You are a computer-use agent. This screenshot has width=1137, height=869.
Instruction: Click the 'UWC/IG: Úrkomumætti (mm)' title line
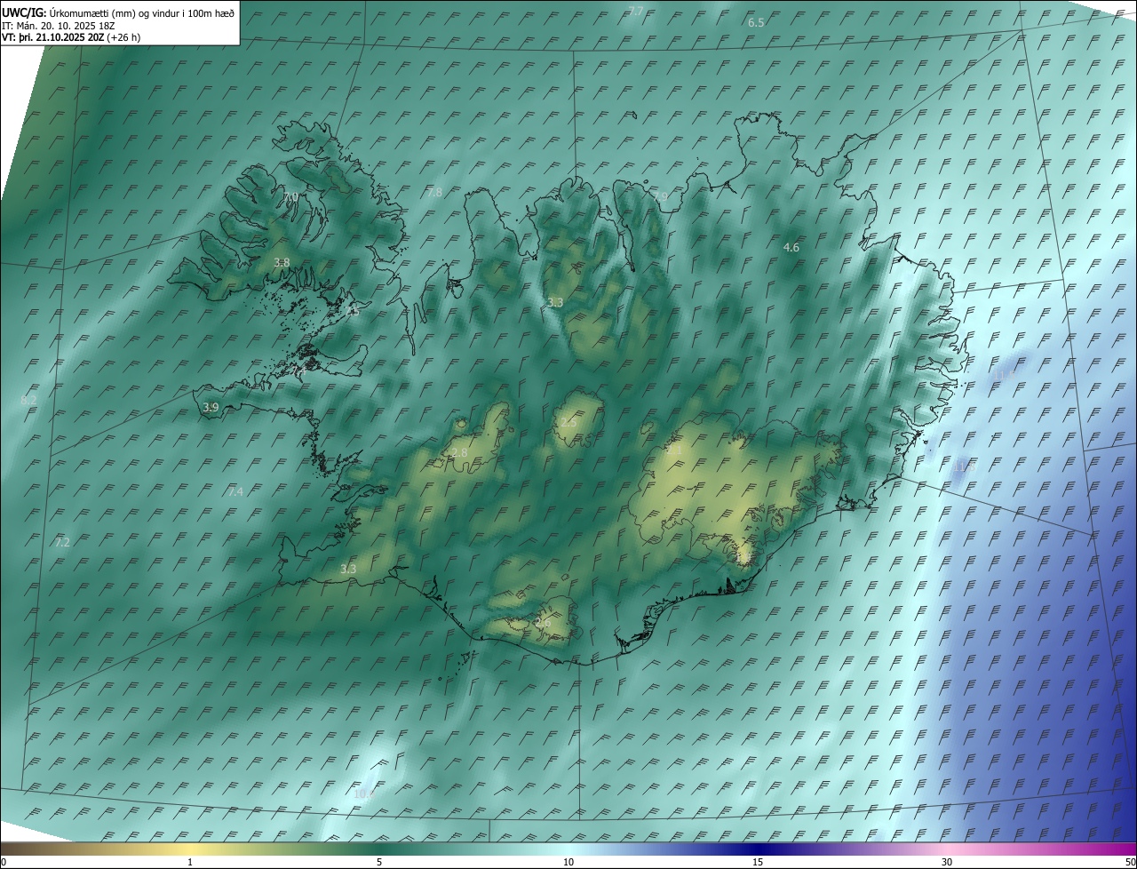[x=118, y=12]
